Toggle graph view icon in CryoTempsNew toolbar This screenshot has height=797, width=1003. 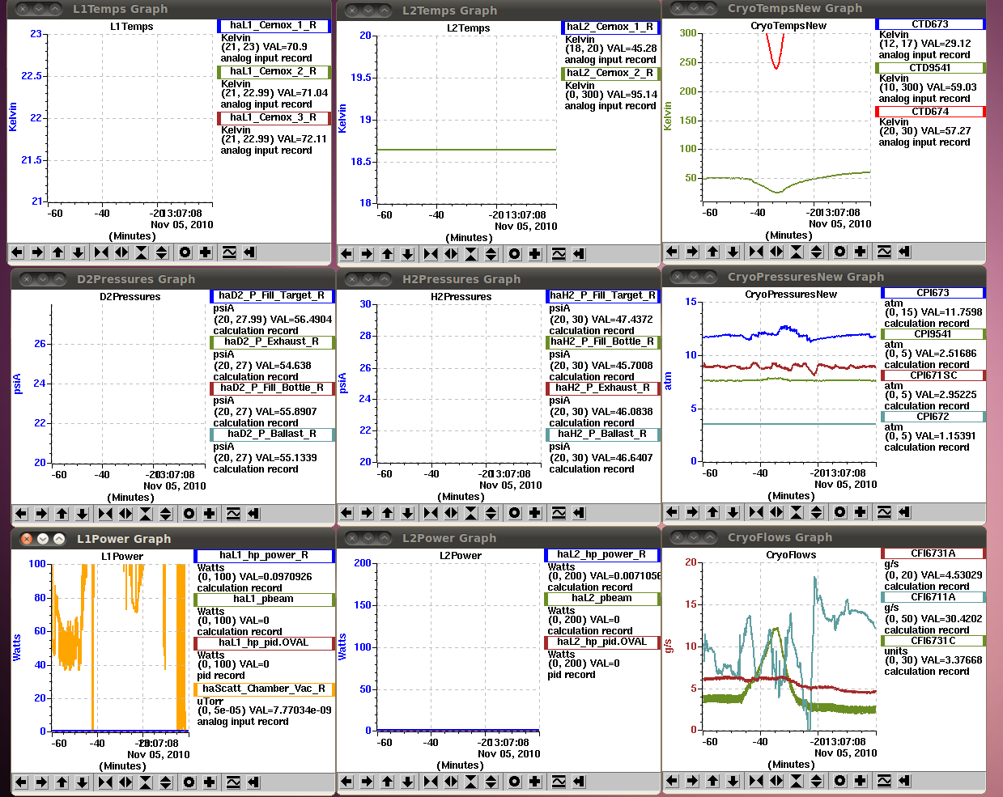click(884, 252)
